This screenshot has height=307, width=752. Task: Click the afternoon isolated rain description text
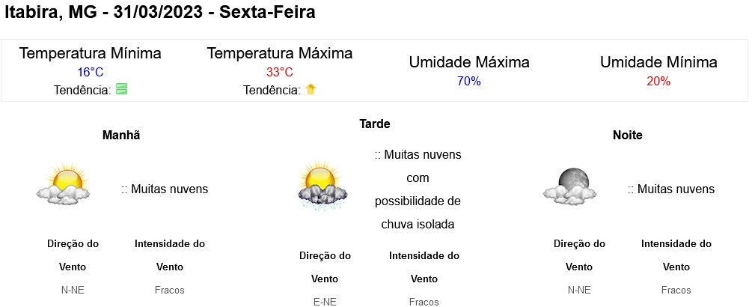418,189
